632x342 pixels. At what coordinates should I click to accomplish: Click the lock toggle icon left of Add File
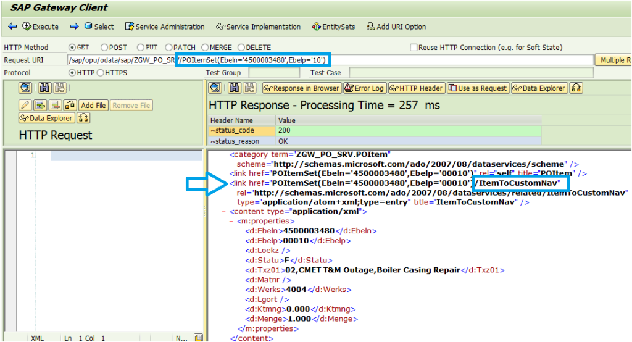coord(70,106)
